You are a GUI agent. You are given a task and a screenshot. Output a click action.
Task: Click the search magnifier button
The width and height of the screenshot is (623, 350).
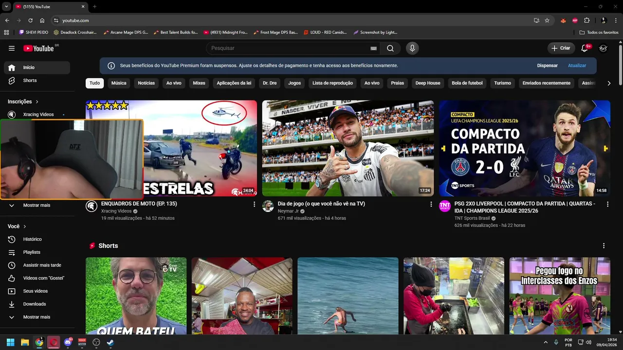click(x=390, y=48)
